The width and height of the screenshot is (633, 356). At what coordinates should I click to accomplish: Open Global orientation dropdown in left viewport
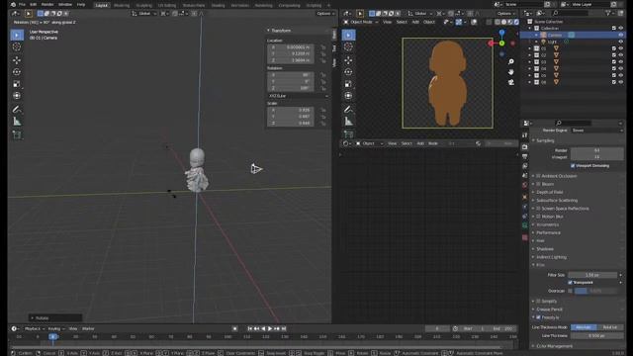pyautogui.click(x=144, y=13)
